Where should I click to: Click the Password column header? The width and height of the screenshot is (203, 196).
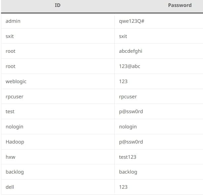[x=180, y=5]
